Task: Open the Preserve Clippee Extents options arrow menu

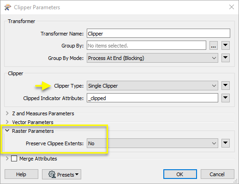Action: (226, 143)
